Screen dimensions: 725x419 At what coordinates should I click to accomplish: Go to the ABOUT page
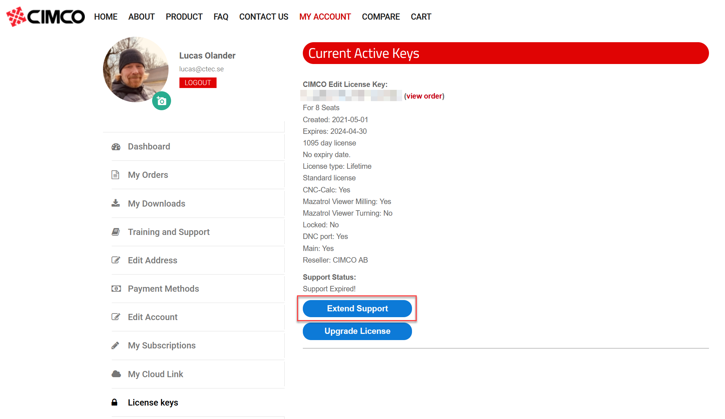[142, 17]
